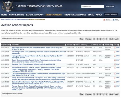
Task: Open Atlas Air Flight 3591 report title
Action: [37, 48]
